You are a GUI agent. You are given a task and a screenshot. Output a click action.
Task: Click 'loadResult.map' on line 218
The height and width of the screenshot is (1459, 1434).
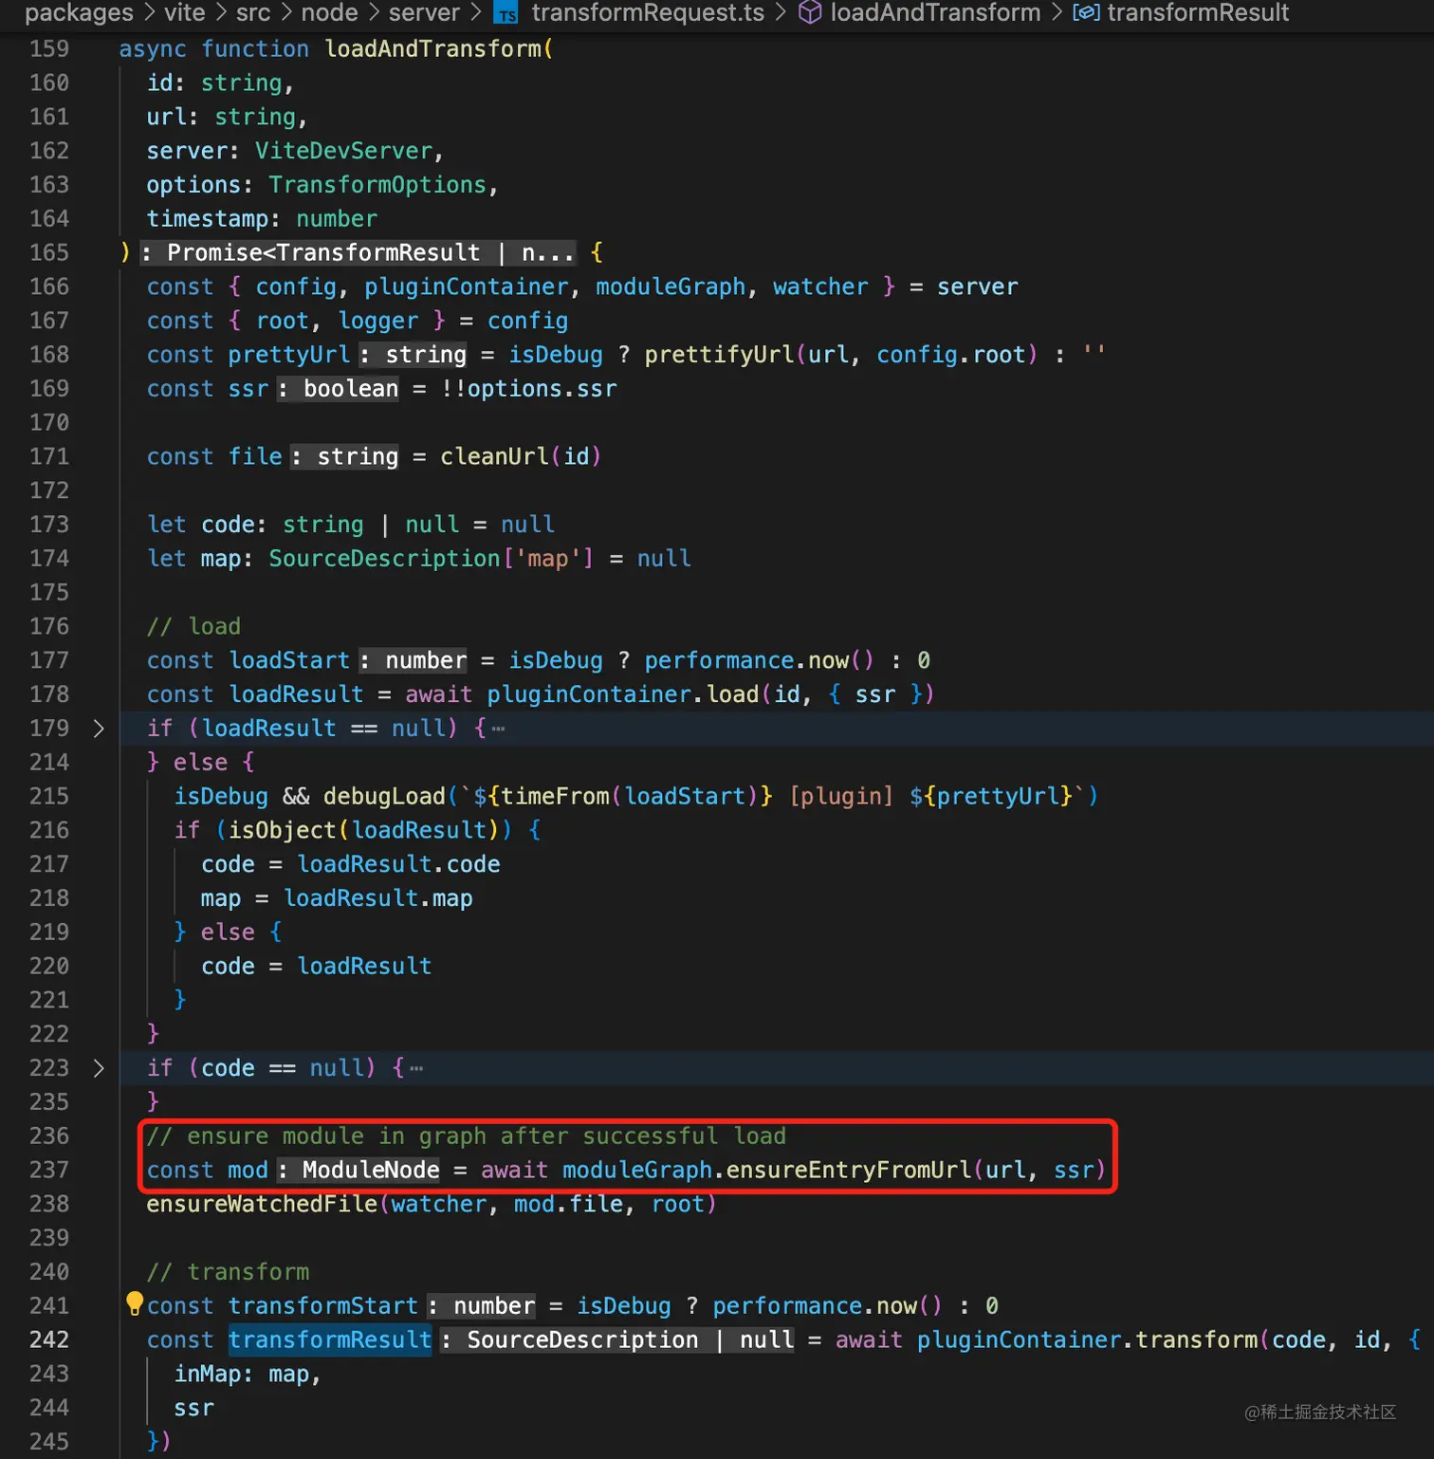[377, 898]
